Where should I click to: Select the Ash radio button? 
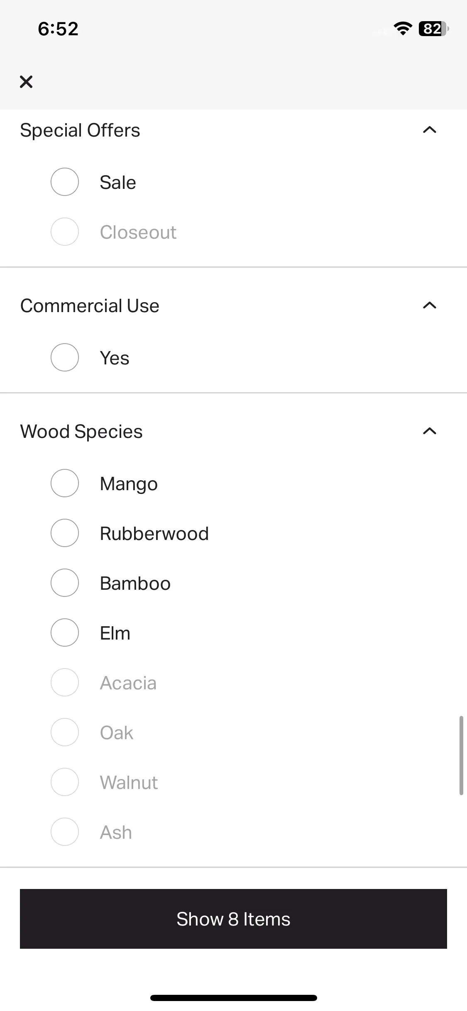[65, 832]
